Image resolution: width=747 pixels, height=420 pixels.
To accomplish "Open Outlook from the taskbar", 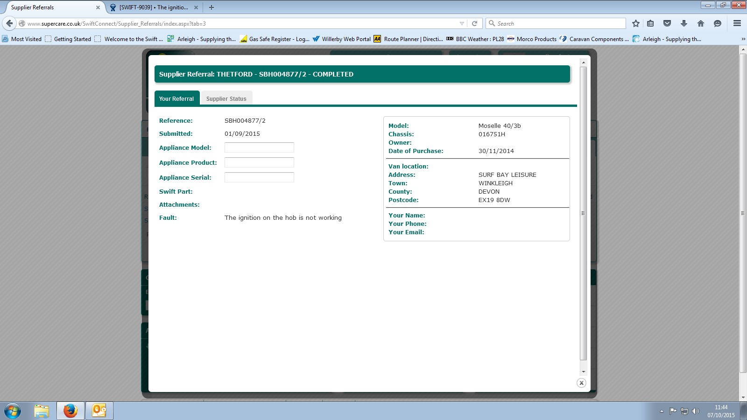I will click(x=99, y=411).
